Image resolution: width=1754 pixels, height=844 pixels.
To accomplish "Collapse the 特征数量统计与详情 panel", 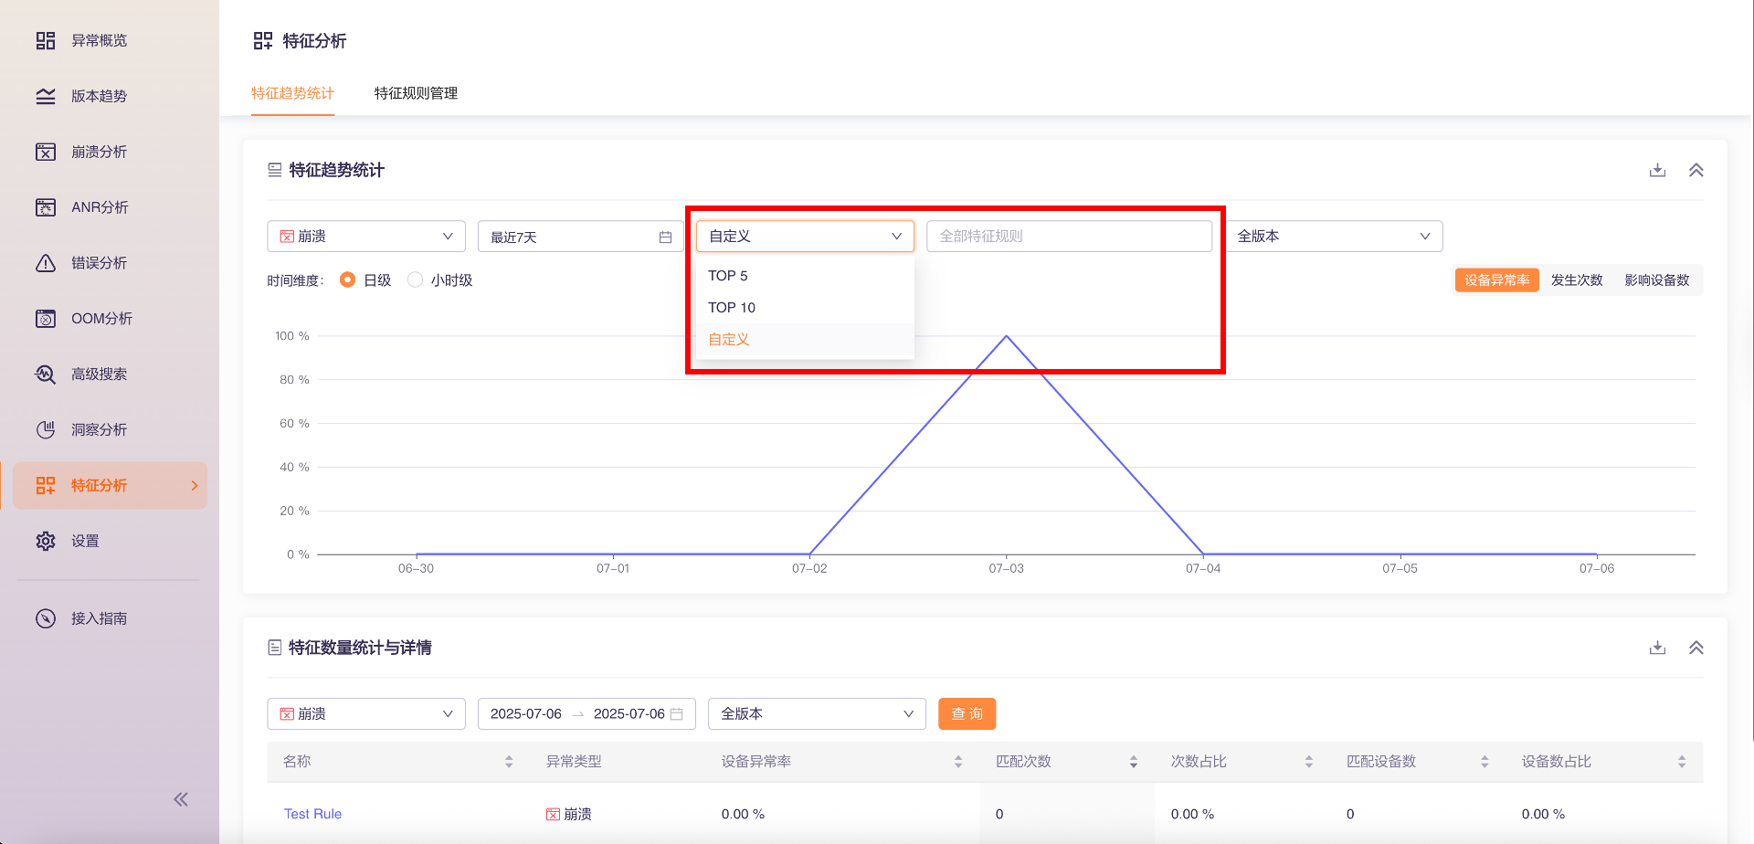I will (1696, 648).
